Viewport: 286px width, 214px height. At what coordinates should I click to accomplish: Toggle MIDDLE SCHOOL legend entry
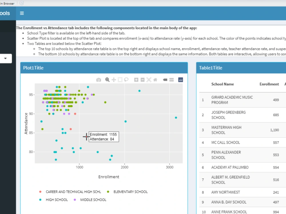(90, 200)
